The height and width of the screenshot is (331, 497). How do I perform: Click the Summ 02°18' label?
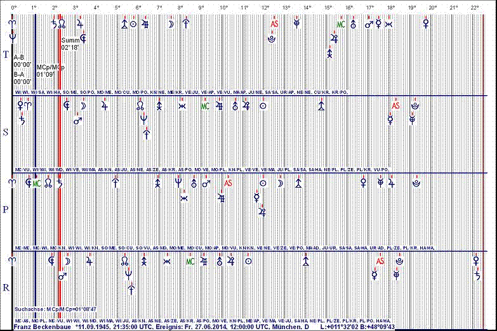point(70,44)
